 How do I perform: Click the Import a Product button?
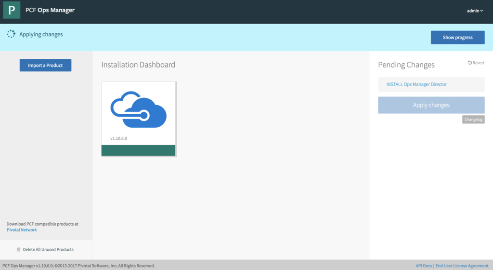(x=45, y=65)
